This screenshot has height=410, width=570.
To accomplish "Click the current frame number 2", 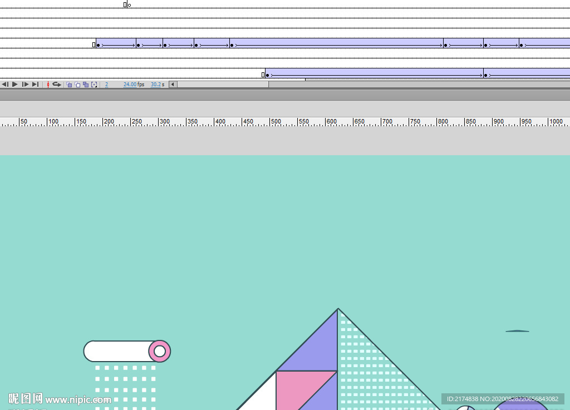I will point(106,84).
